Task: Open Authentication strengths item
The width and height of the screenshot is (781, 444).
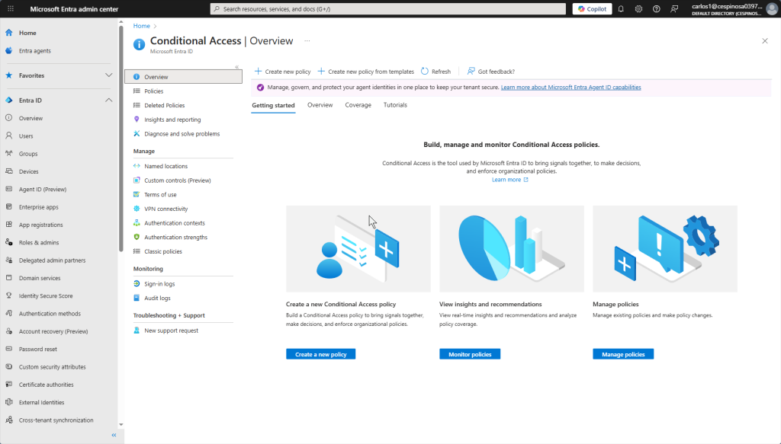Action: point(175,237)
